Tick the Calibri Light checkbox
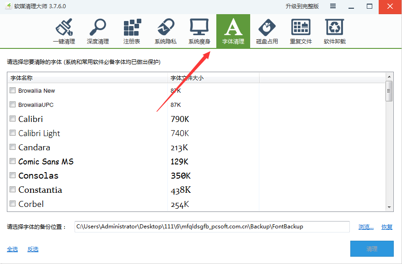Viewport: 402px width, 264px height. point(12,132)
